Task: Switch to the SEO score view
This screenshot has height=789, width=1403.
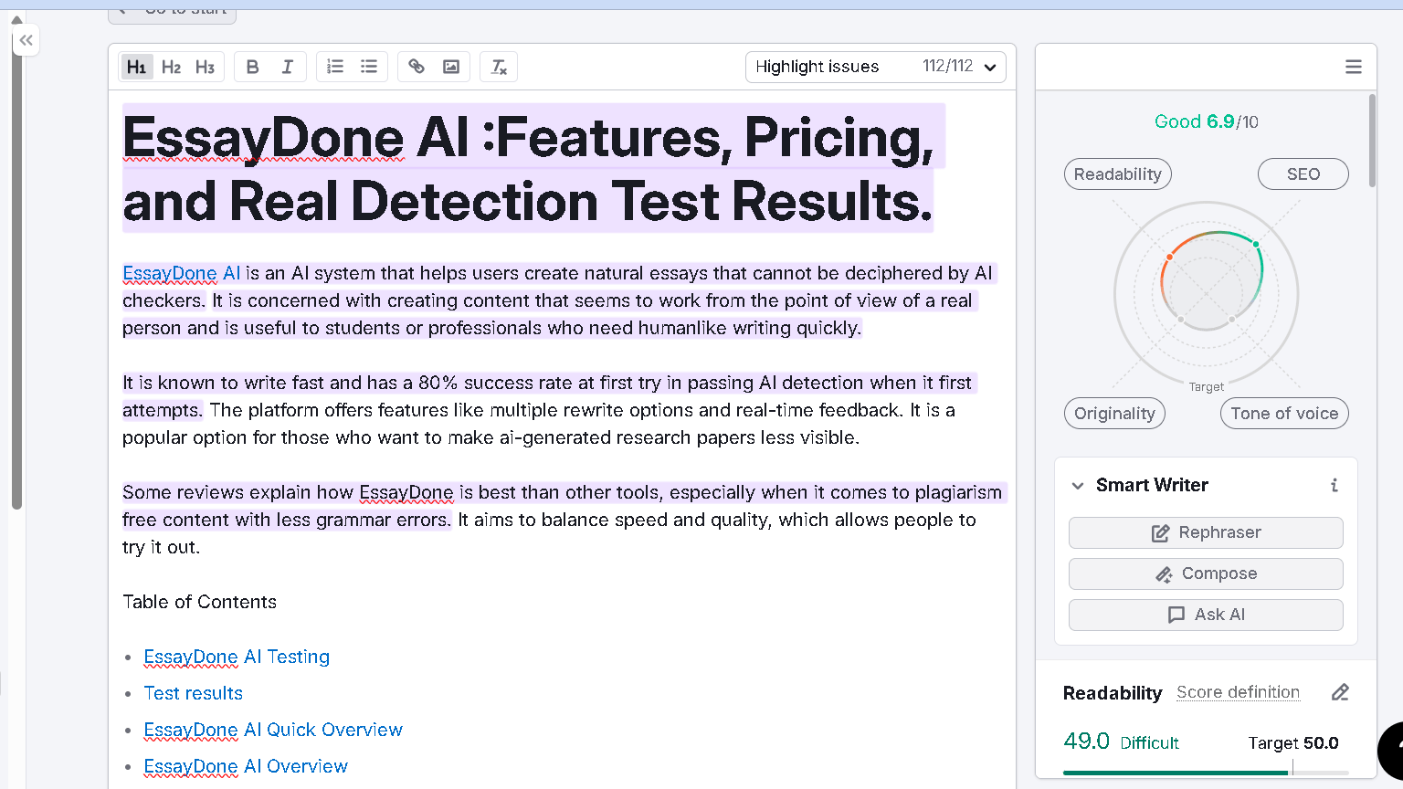Action: click(x=1303, y=174)
